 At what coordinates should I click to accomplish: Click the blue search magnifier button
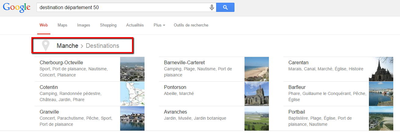click(225, 7)
